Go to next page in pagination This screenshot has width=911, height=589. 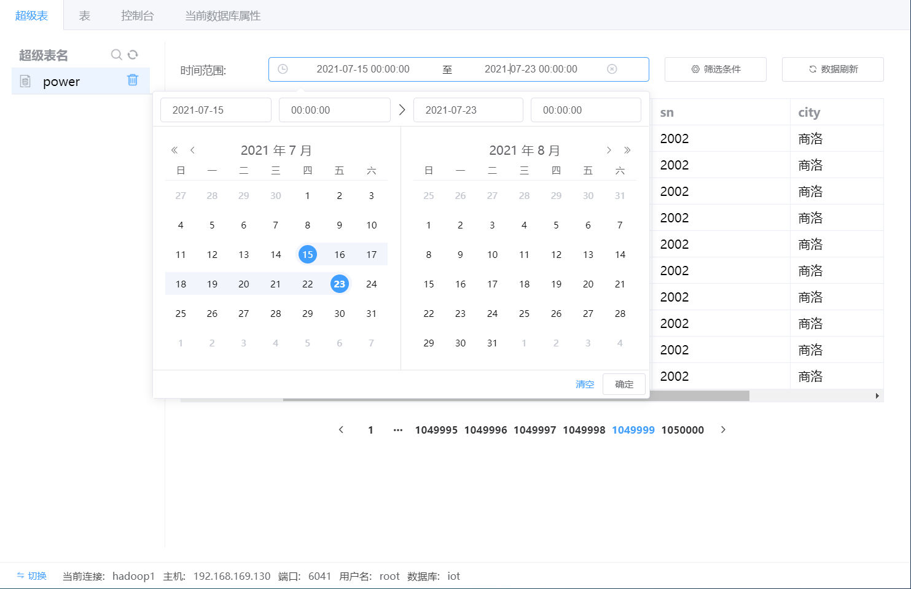pyautogui.click(x=723, y=430)
